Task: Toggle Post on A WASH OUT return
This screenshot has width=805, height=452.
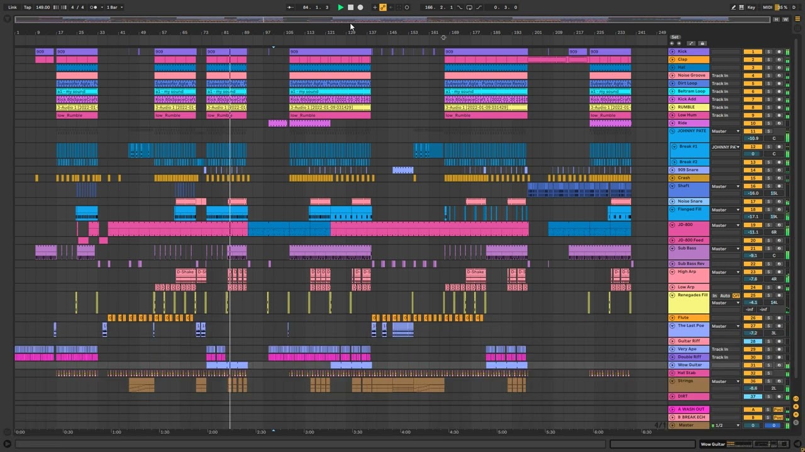Action: pyautogui.click(x=779, y=409)
